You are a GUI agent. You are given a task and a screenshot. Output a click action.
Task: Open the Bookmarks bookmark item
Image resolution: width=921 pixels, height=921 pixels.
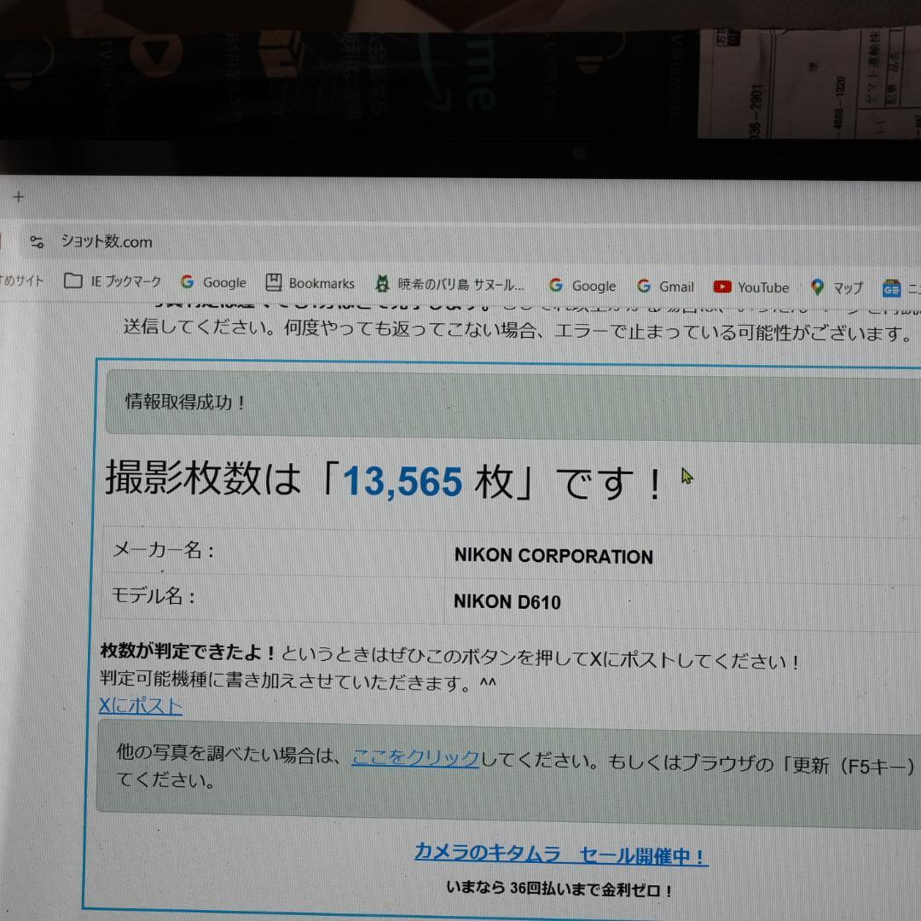tap(310, 283)
